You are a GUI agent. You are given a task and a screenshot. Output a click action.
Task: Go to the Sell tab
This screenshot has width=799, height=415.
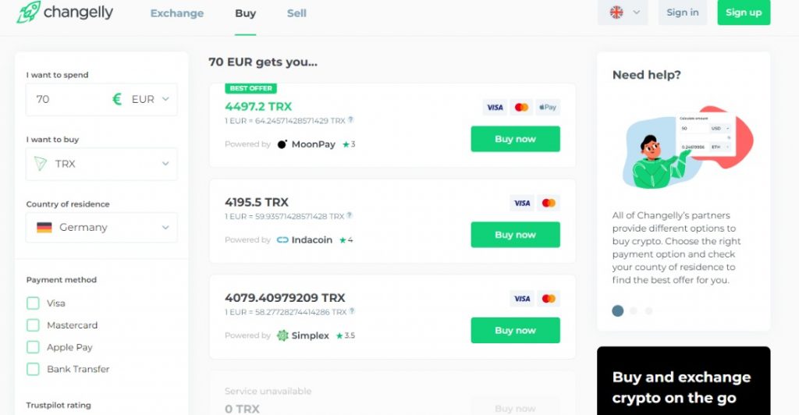297,13
